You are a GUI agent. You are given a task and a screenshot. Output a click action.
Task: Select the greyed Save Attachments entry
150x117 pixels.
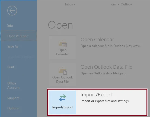(x=20, y=57)
